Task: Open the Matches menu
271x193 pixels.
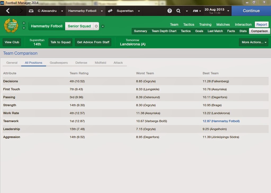Action: point(223,25)
